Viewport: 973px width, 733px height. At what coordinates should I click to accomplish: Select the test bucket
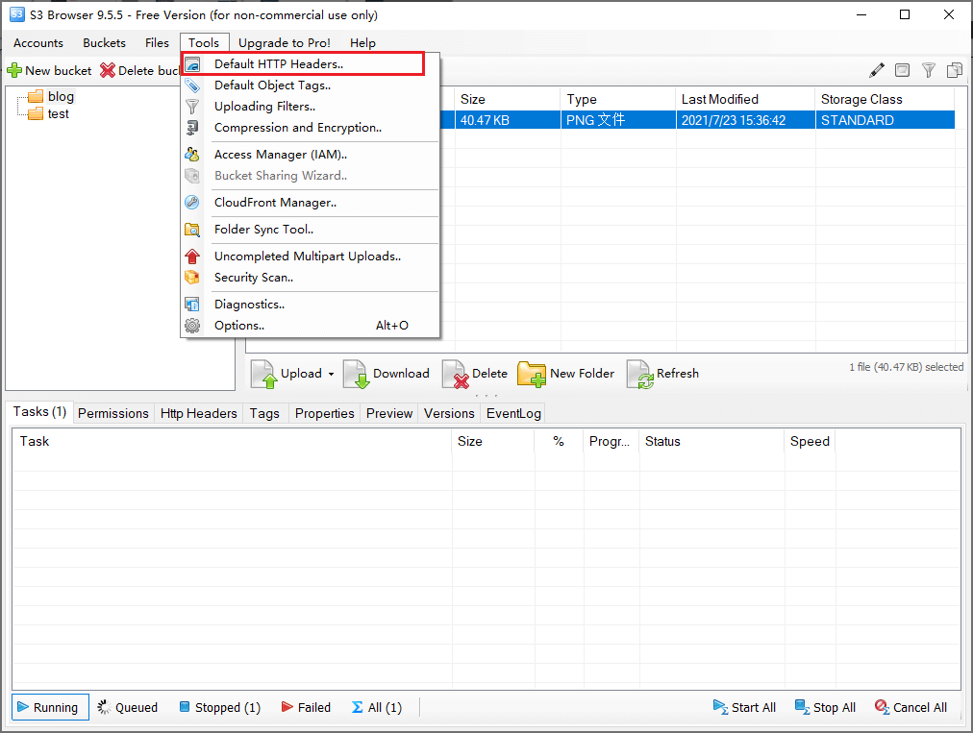coord(59,114)
